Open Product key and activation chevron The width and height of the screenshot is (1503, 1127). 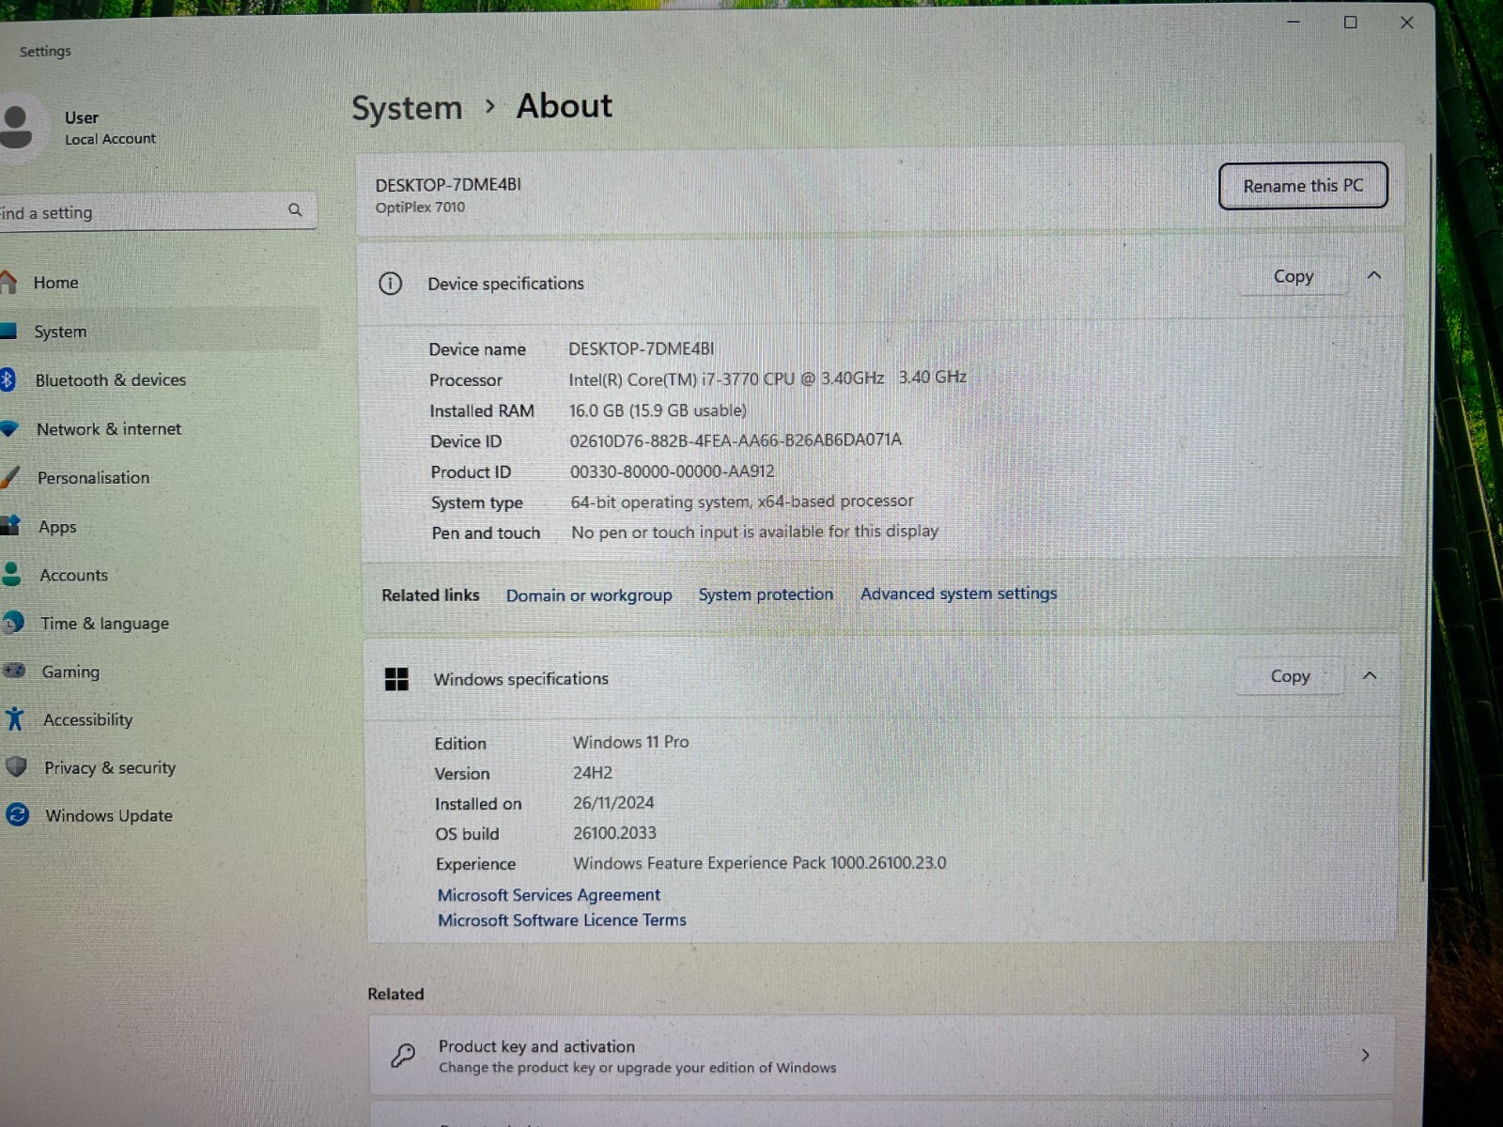pos(1365,1056)
